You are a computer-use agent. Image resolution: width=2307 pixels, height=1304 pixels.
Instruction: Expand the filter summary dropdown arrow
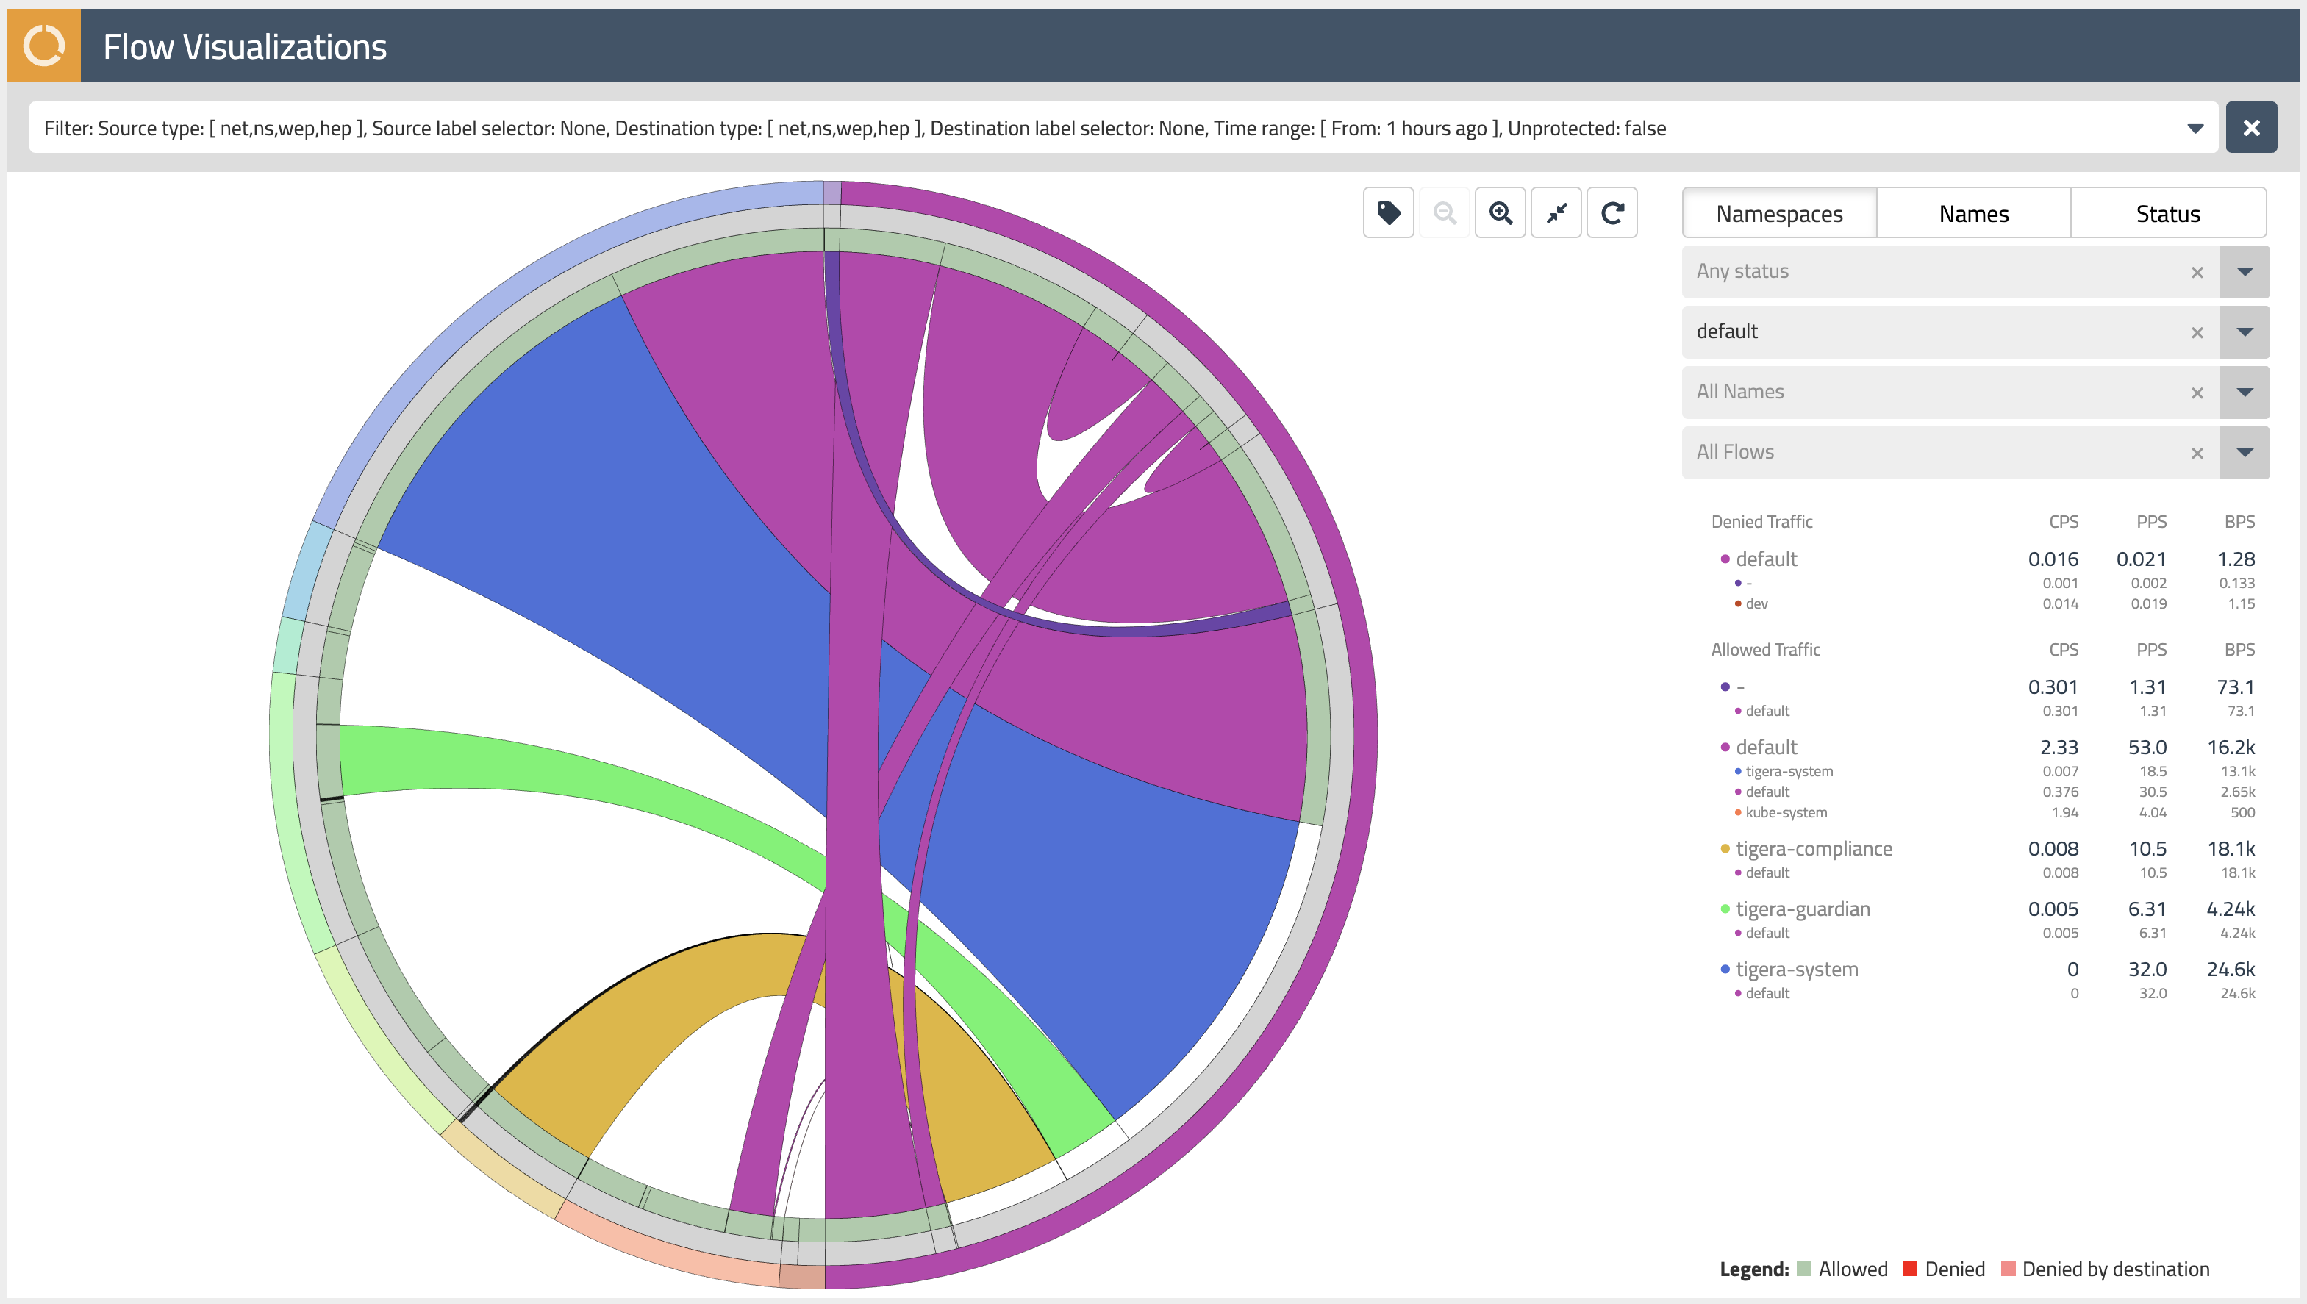point(2195,129)
